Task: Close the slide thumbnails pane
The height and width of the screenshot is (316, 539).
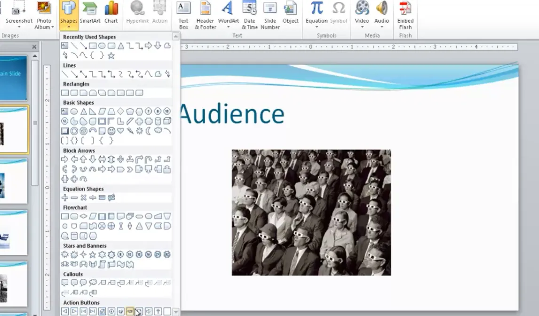Action: point(34,47)
